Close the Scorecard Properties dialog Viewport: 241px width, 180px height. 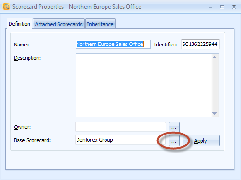pos(234,7)
